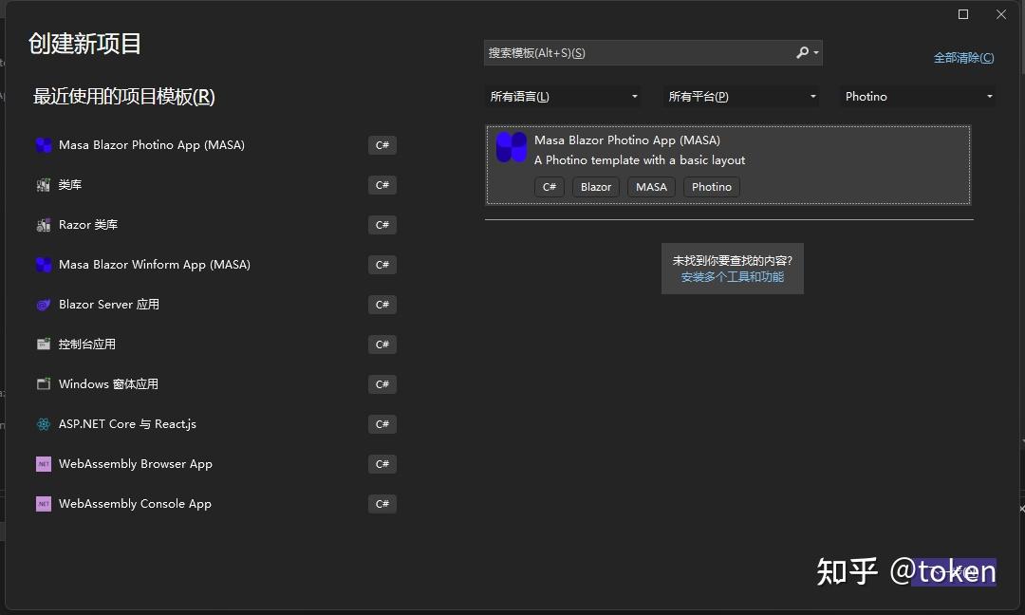The width and height of the screenshot is (1025, 615).
Task: Click the Windows 窗体应用 form icon
Action: click(44, 383)
